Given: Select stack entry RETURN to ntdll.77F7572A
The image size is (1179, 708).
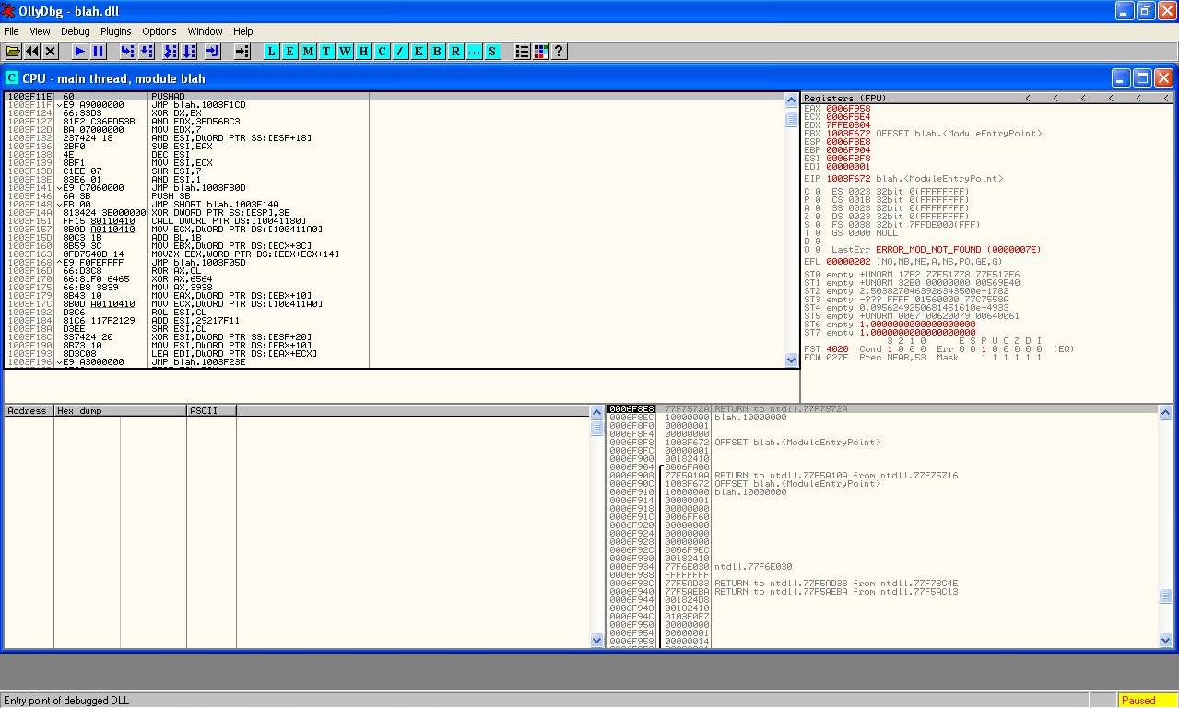Looking at the screenshot, I should click(781, 408).
